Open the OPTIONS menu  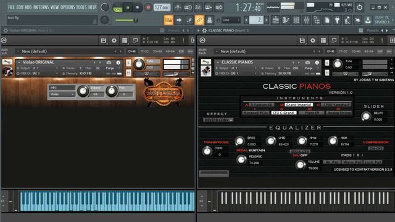(67, 7)
